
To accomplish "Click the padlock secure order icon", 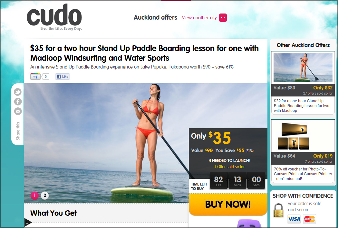I will 278,210.
